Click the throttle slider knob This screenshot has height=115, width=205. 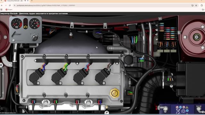pyautogui.click(x=13, y=41)
